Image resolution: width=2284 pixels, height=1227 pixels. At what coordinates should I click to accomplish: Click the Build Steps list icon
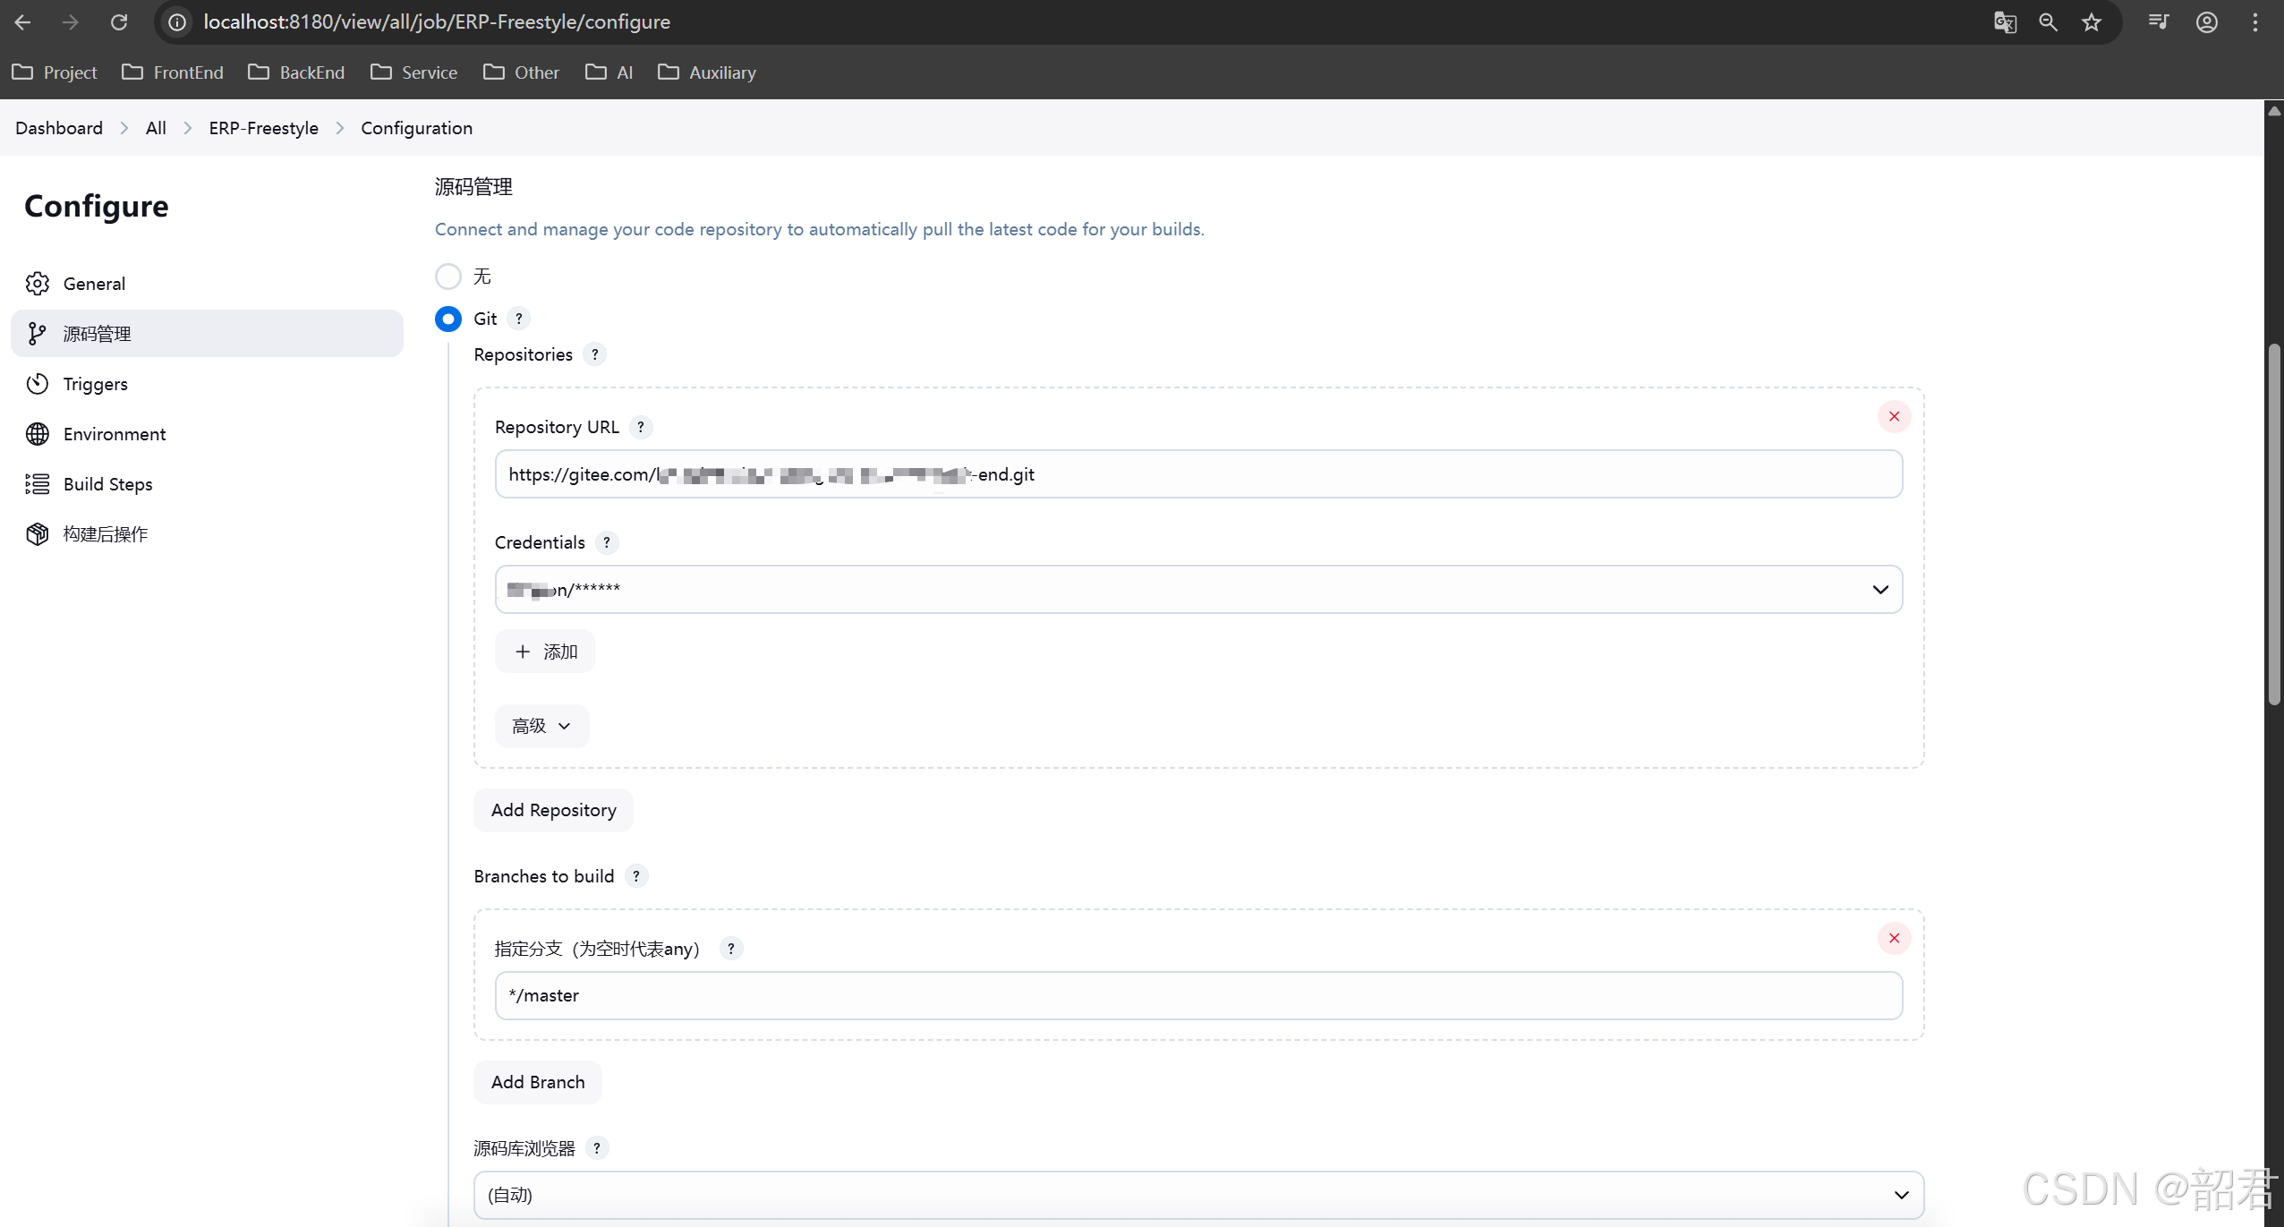(x=37, y=484)
